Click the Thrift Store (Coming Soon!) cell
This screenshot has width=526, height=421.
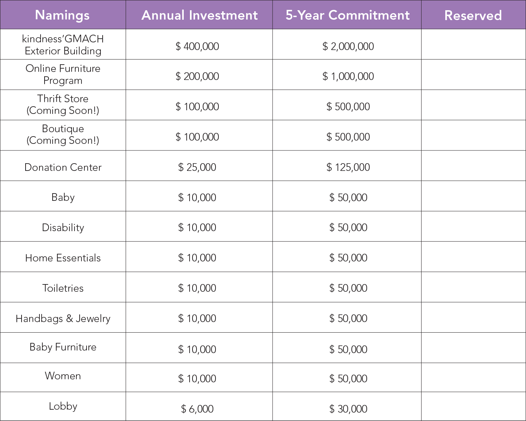point(63,105)
